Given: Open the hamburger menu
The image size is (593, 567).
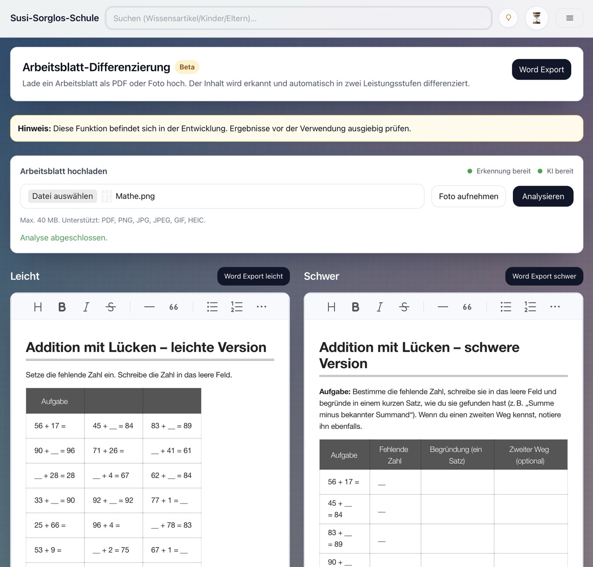Looking at the screenshot, I should tap(569, 18).
